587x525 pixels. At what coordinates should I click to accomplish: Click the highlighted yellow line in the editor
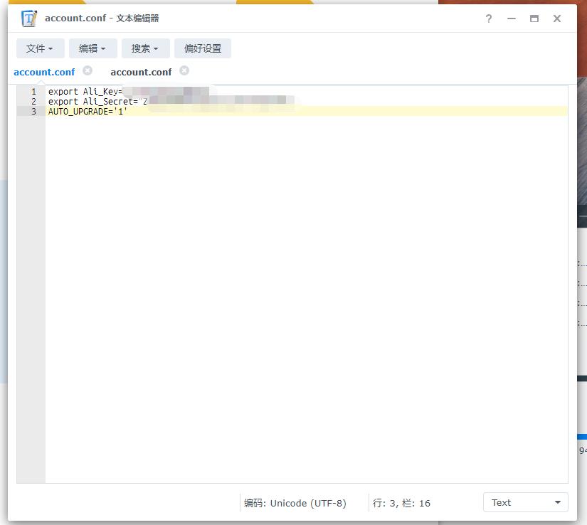click(213, 111)
